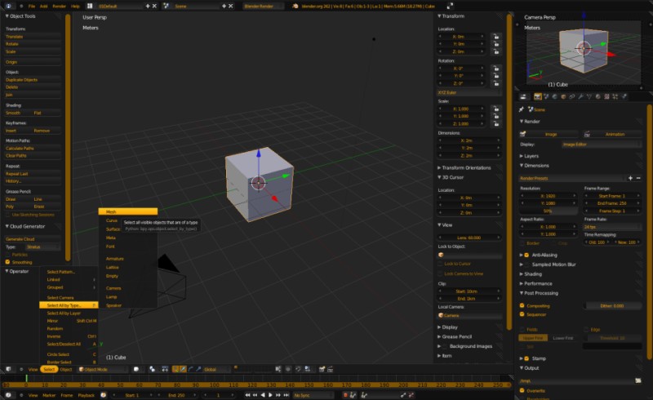Viewport: 653px width, 400px height.
Task: Lock the Scale X lock icon
Action: tap(496, 109)
